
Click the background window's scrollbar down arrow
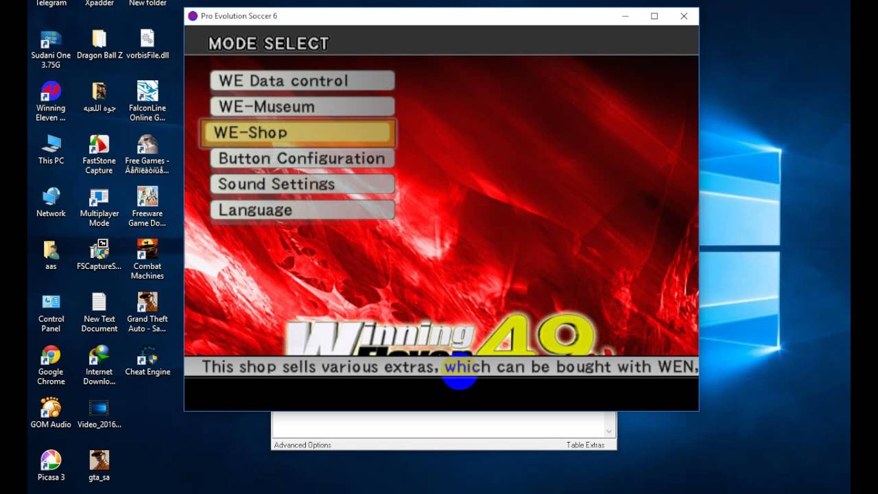(608, 431)
